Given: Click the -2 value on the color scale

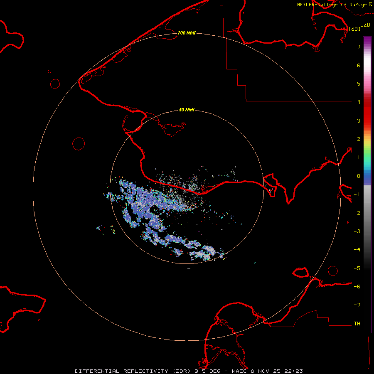Looking at the screenshot, I should coord(357,213).
